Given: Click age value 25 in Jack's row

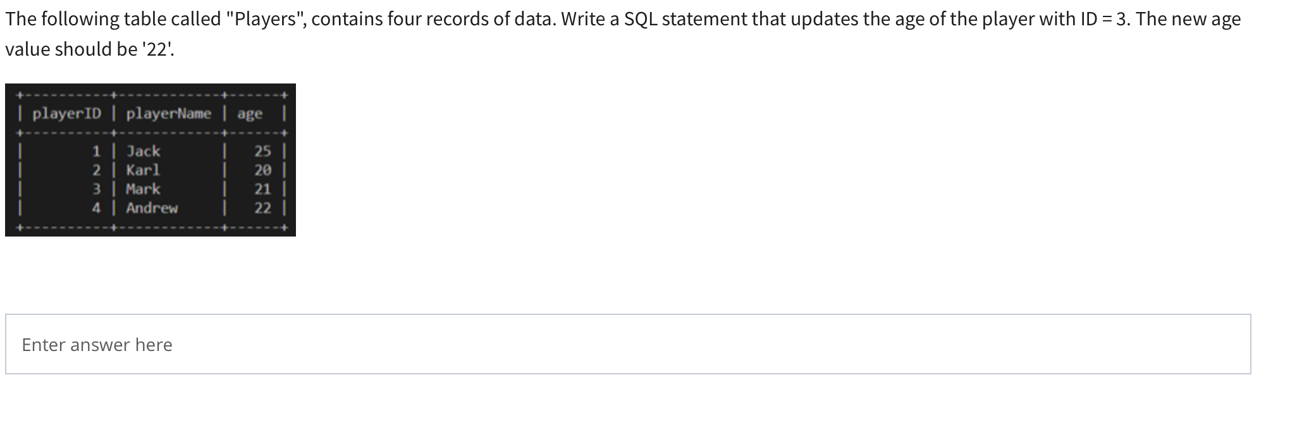Looking at the screenshot, I should click(x=262, y=151).
